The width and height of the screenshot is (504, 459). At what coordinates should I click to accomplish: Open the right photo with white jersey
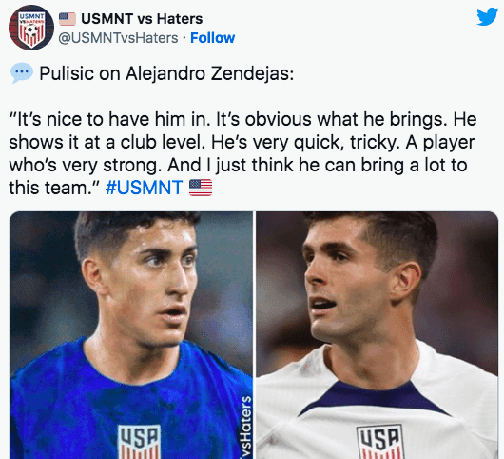(x=377, y=335)
